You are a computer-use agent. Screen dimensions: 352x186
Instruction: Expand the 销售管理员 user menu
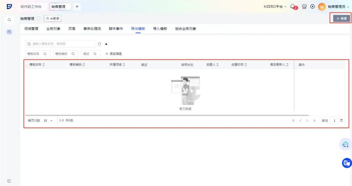tap(339, 7)
